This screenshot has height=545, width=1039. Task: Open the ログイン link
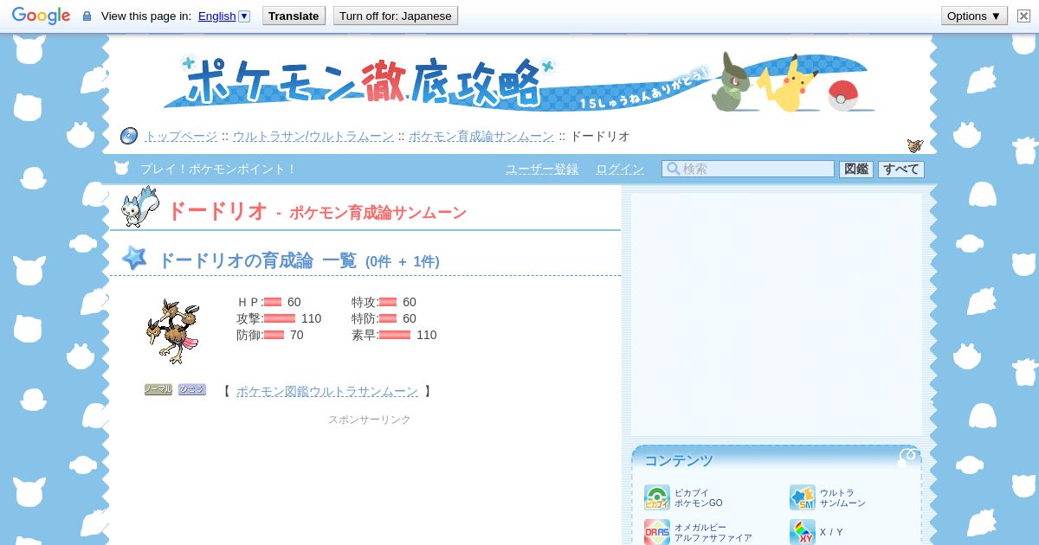pyautogui.click(x=620, y=170)
